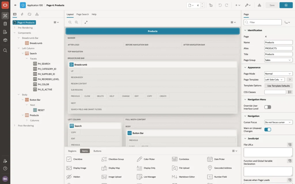Screen dimensions: 295x184
Task: Click the Save button
Action: point(272,5)
